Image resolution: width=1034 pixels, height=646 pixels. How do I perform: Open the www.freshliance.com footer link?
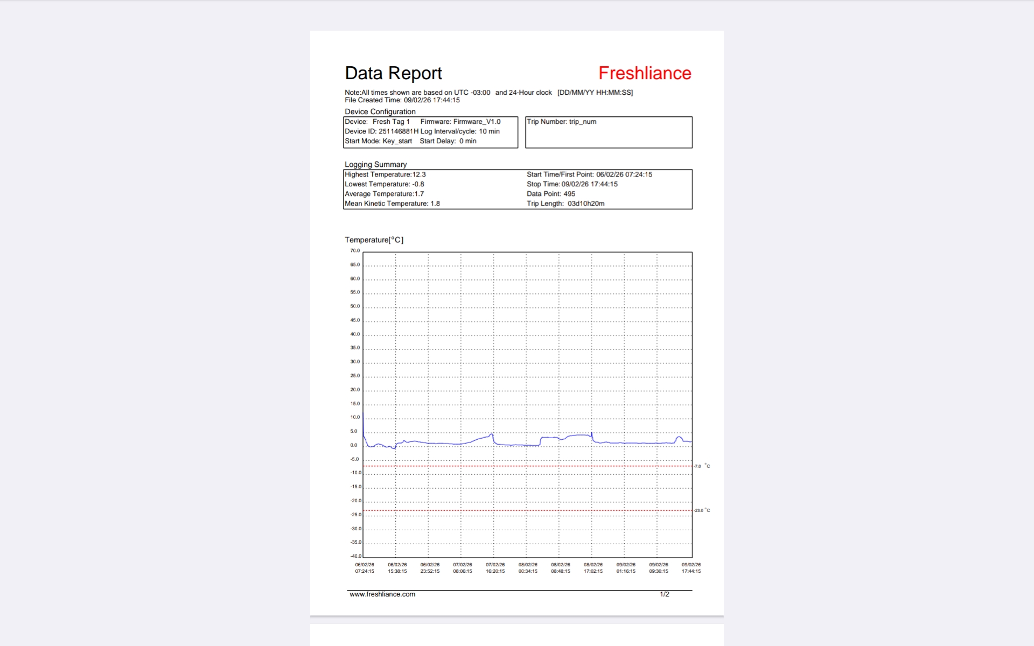point(382,594)
